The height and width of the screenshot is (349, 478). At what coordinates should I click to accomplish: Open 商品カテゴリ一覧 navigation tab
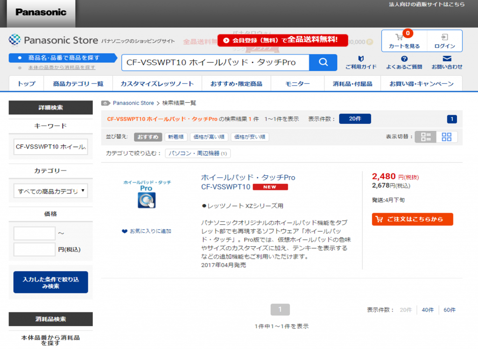coord(78,84)
